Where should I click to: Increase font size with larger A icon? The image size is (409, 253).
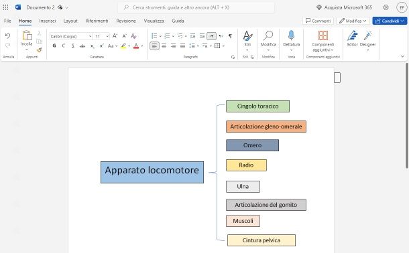click(x=115, y=36)
